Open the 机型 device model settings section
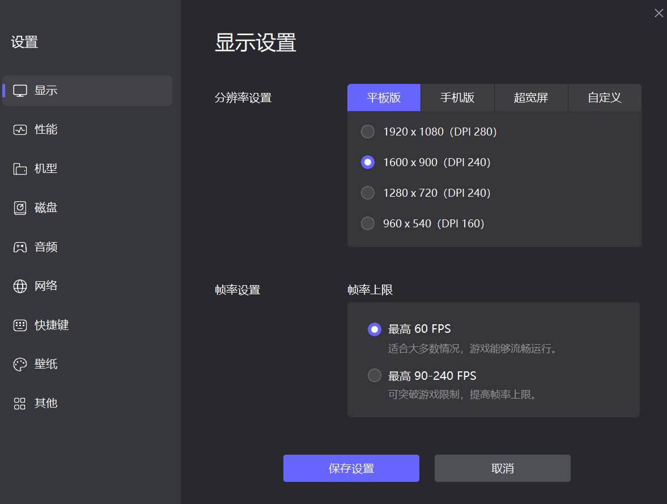The image size is (667, 504). [x=46, y=168]
